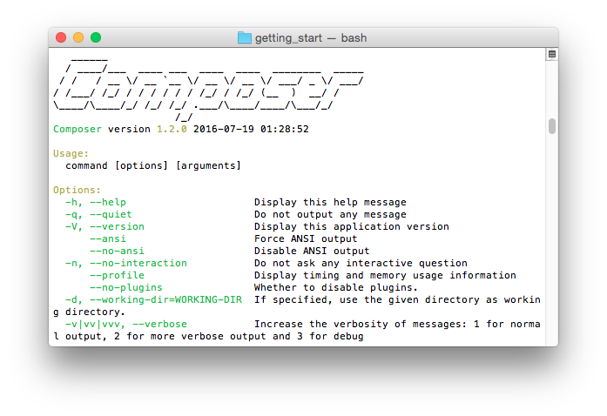This screenshot has width=607, height=416.
Task: Click the '--ansi' option
Action: [x=108, y=238]
